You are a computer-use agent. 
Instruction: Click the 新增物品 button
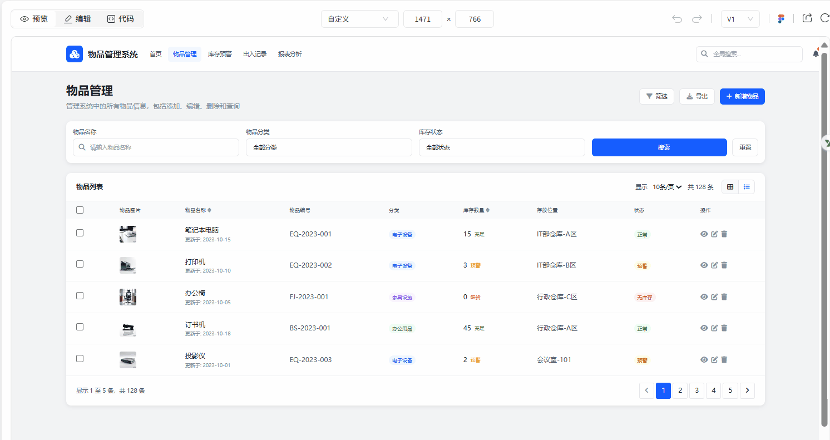coord(742,96)
